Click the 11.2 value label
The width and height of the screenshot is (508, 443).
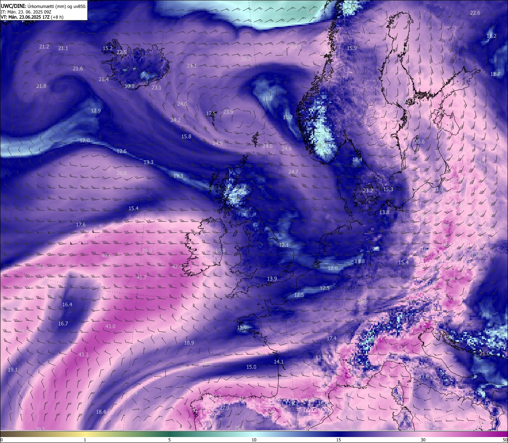coord(491,36)
